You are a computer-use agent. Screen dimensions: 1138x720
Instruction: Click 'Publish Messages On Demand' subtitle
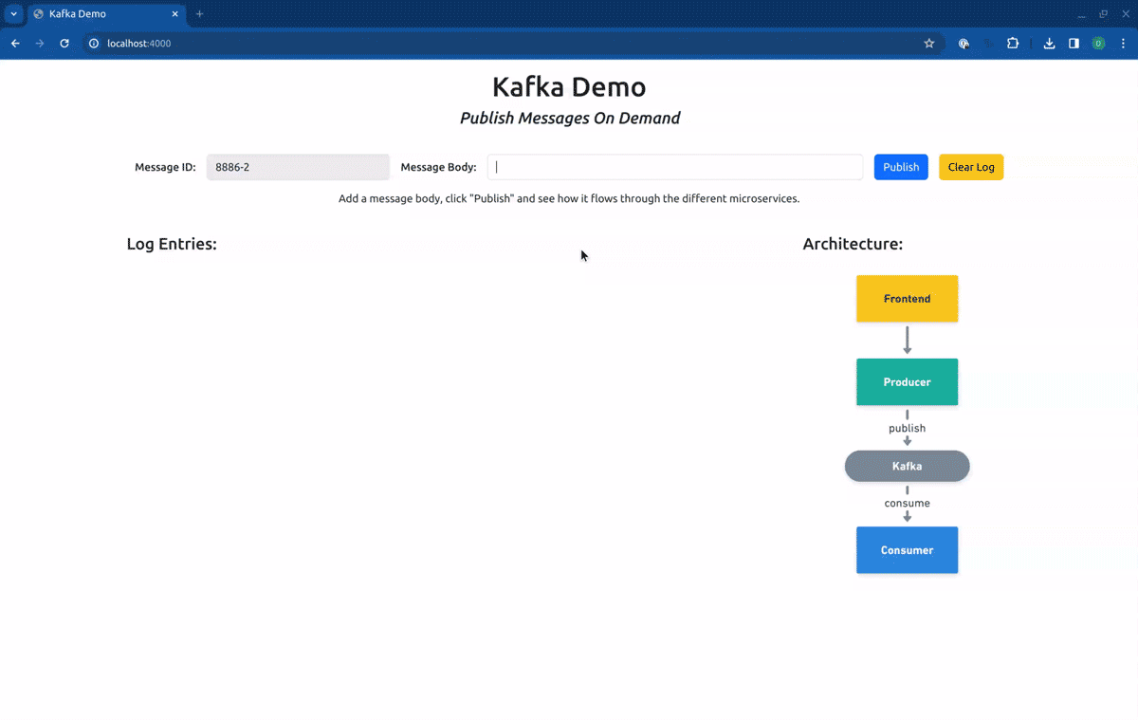pos(570,119)
